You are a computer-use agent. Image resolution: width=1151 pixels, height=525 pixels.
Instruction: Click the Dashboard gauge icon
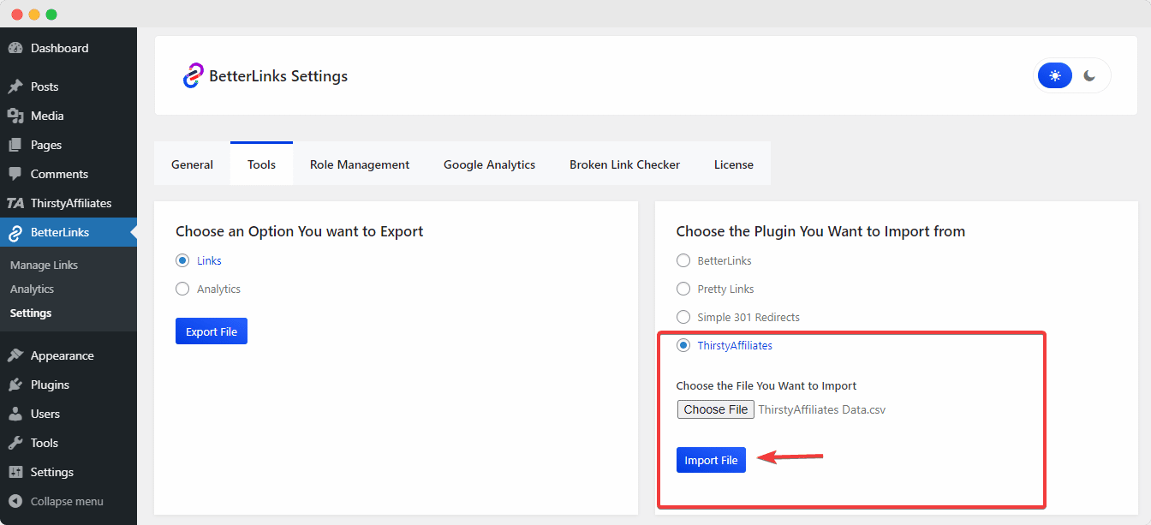(x=15, y=48)
